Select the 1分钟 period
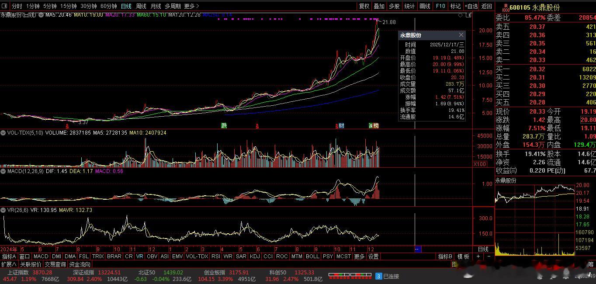 (33, 6)
